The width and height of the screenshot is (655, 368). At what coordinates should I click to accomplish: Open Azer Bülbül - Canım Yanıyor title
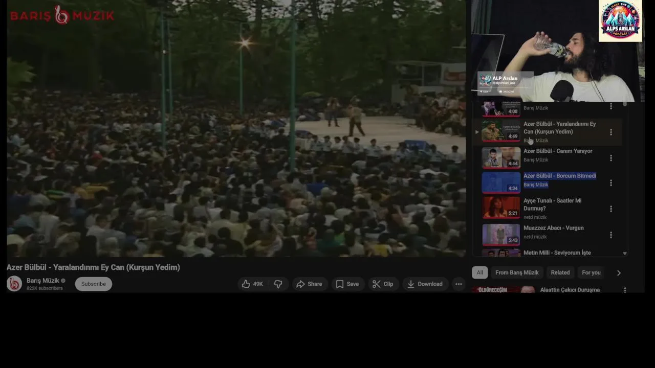tap(558, 151)
